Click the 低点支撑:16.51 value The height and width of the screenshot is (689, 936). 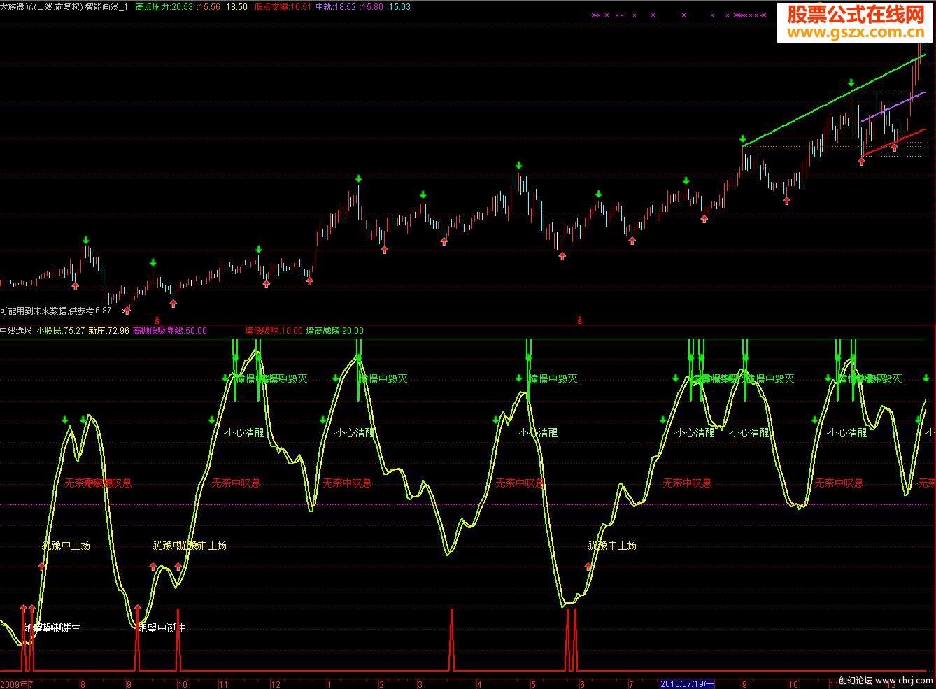[283, 6]
